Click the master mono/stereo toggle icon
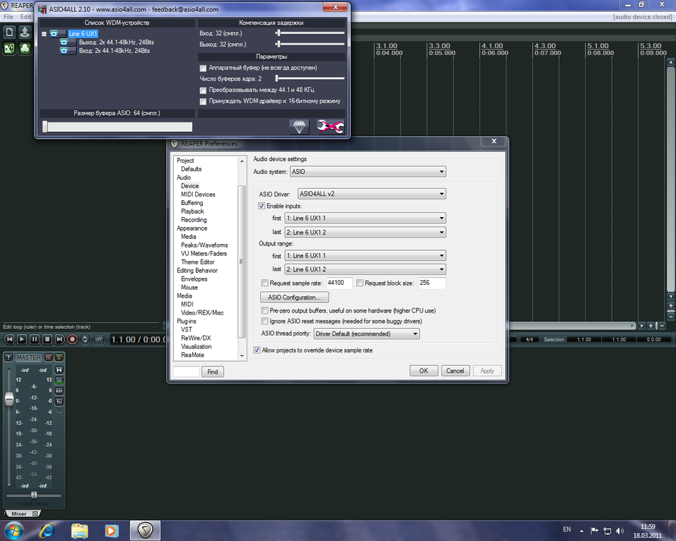 tap(59, 370)
